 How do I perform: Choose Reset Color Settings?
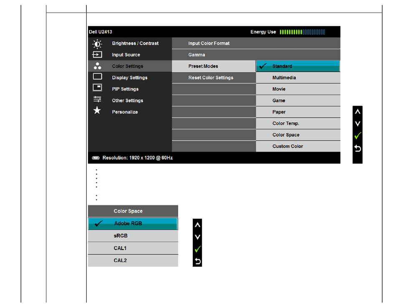(214, 78)
